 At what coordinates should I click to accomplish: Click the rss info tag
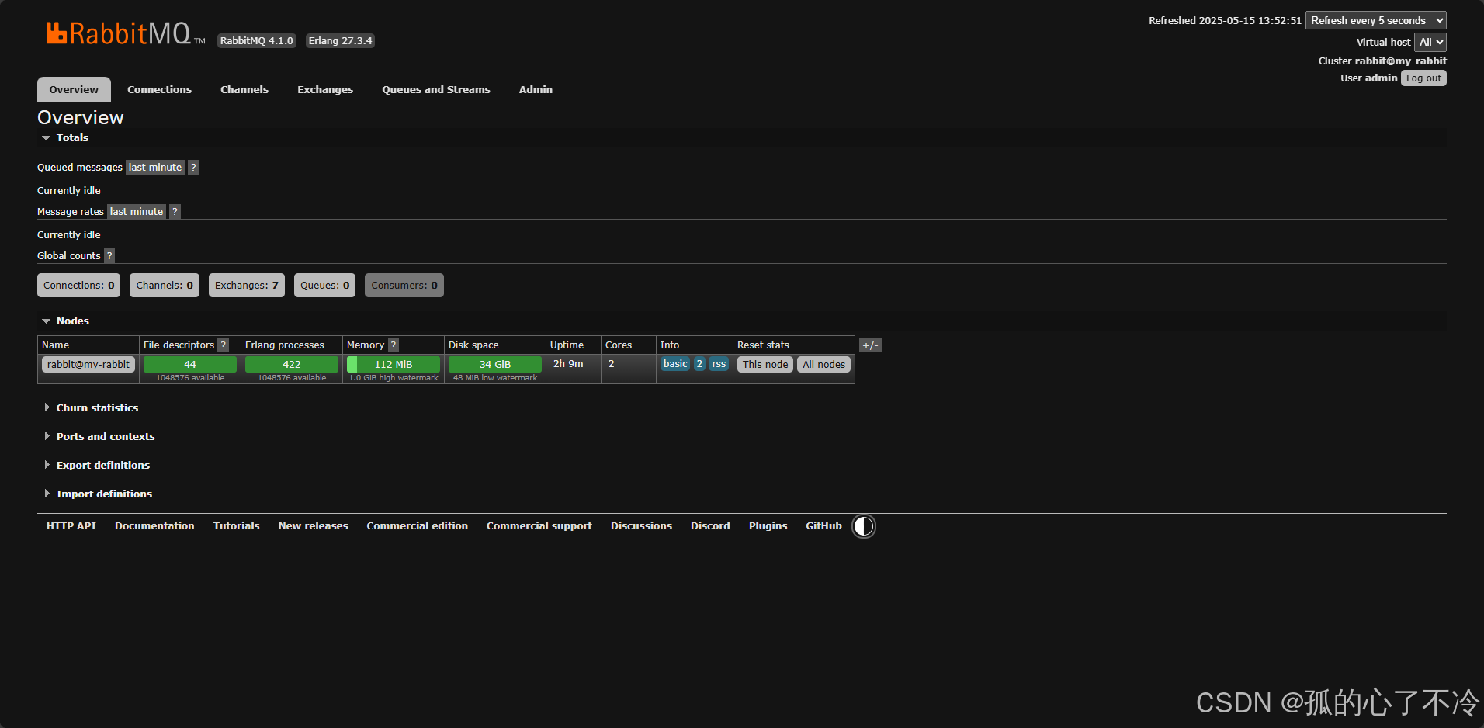coord(719,364)
